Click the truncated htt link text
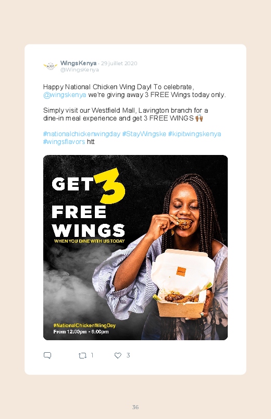This screenshot has height=419, width=271. pyautogui.click(x=91, y=141)
